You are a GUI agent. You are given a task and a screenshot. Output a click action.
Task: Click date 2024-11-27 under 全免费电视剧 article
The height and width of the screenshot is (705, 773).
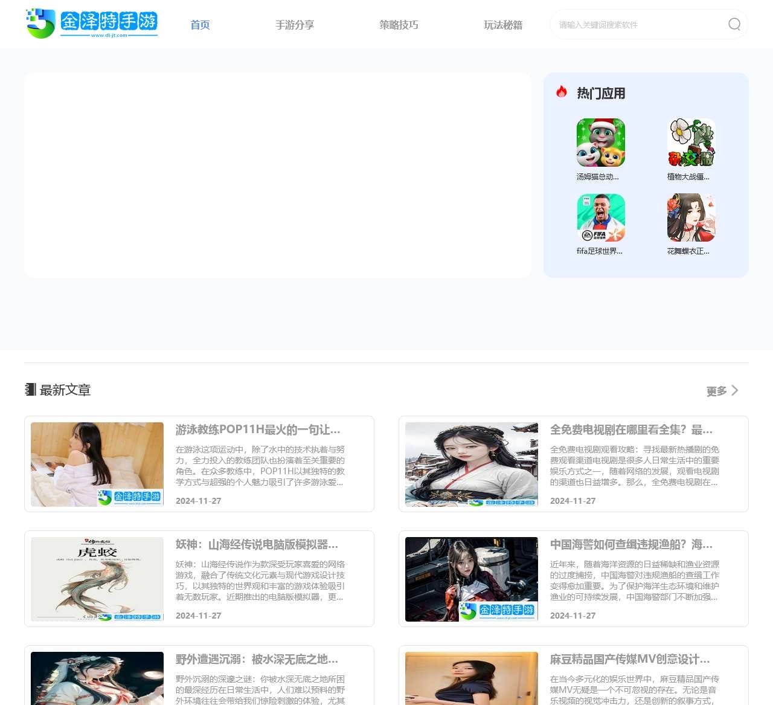(573, 501)
